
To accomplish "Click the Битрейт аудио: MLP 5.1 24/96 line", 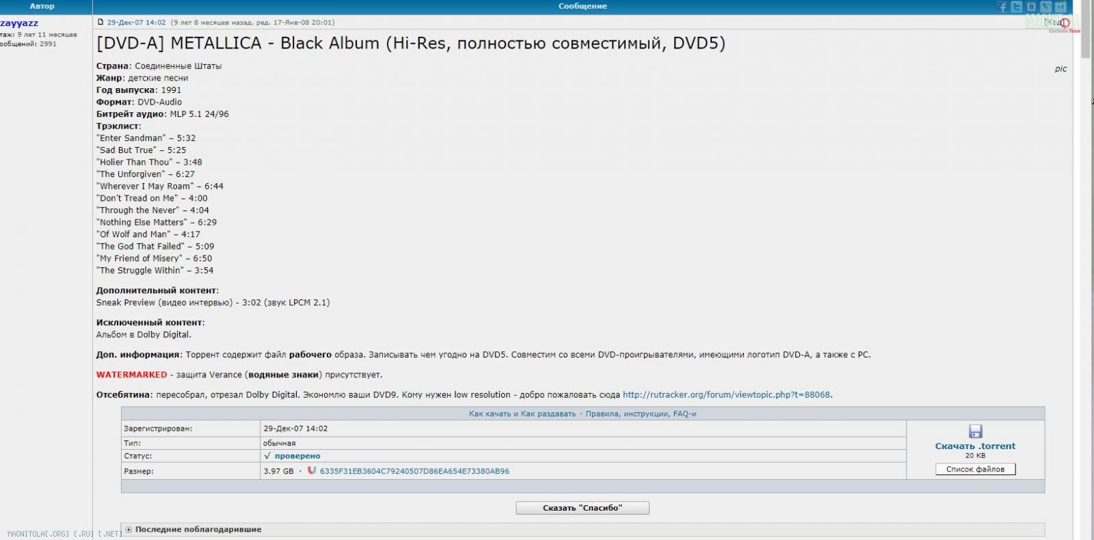I will [163, 114].
